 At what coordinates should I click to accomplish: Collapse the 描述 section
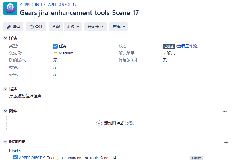pos(5,89)
